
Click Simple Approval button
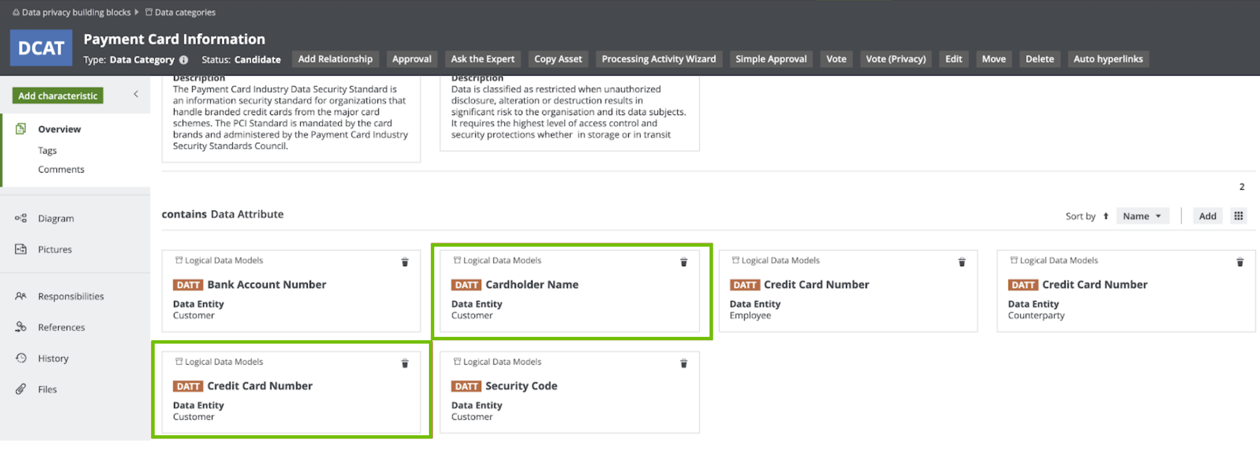coord(771,59)
